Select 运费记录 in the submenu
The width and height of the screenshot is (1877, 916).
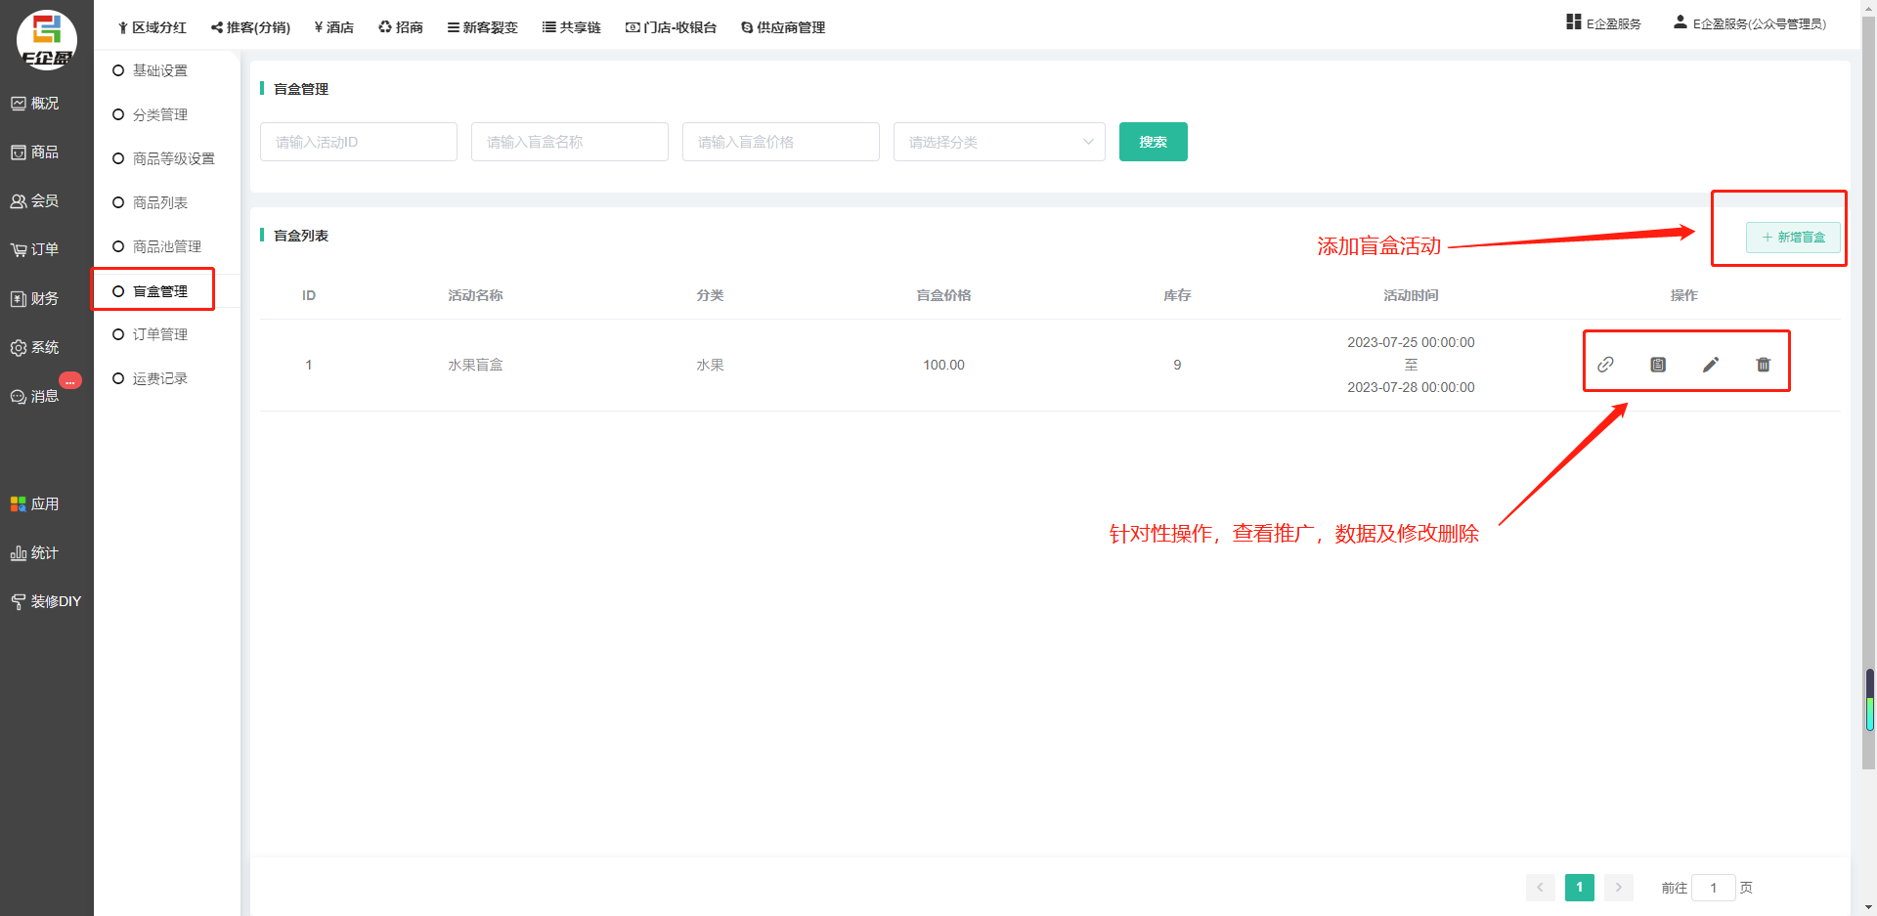(x=159, y=378)
